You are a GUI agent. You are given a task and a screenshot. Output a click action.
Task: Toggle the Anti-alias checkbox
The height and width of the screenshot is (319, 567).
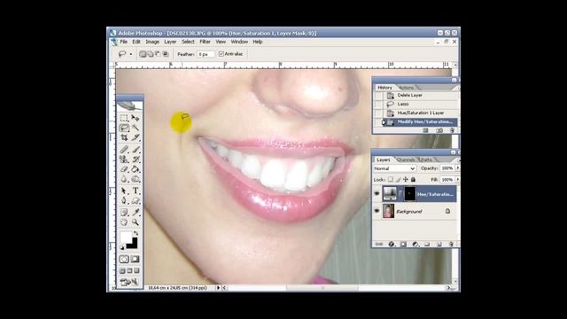click(x=221, y=54)
